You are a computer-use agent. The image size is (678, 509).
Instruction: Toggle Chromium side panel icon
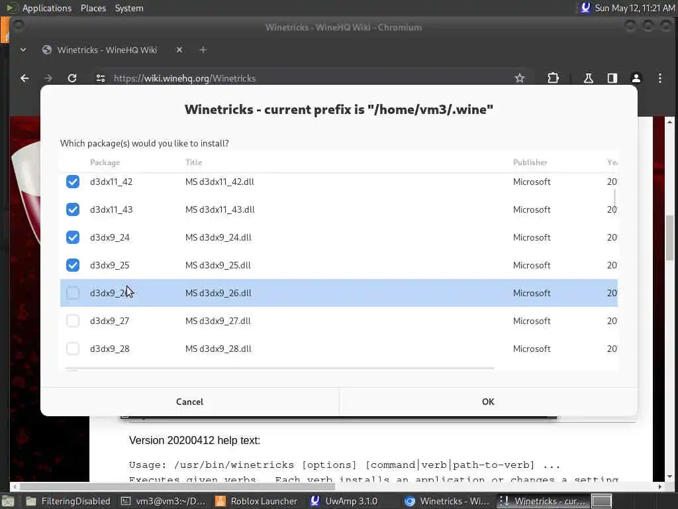(x=612, y=78)
